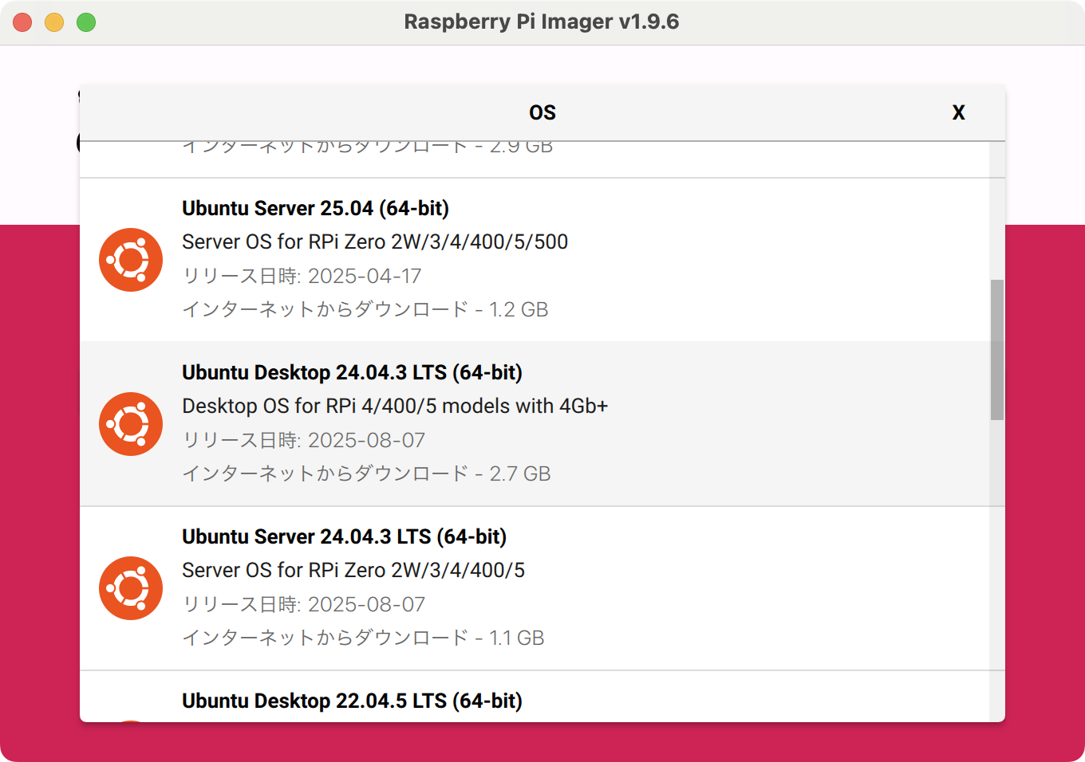This screenshot has width=1085, height=762.
Task: Click the Ubuntu logo for Server 24.04.3 LTS
Action: point(131,588)
